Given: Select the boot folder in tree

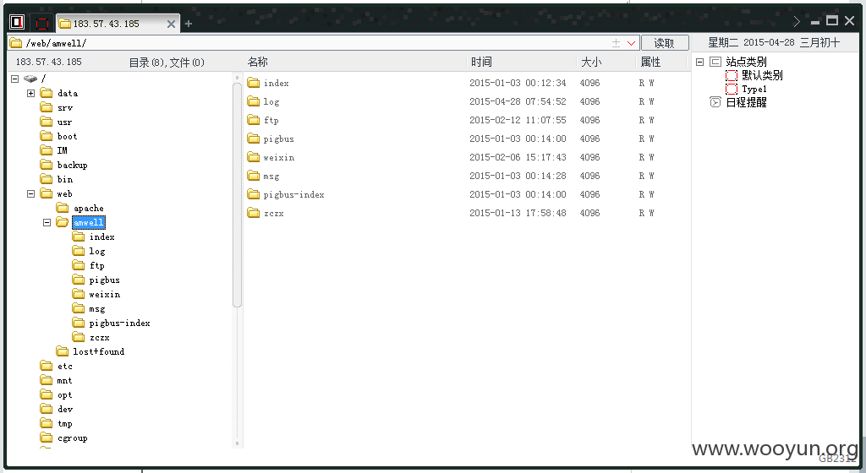Looking at the screenshot, I should coord(58,136).
